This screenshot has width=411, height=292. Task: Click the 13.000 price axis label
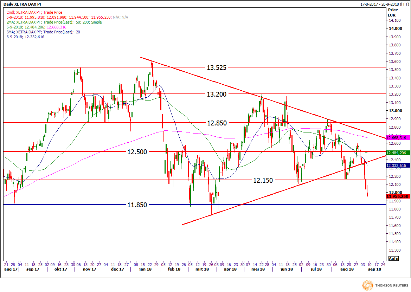tap(395, 111)
